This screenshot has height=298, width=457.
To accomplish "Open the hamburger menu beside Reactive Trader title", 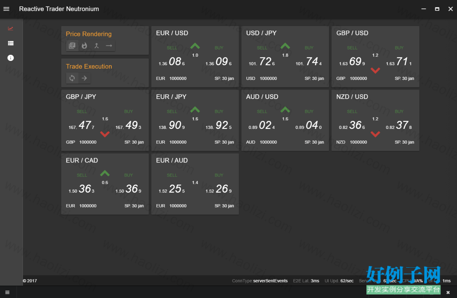I will point(6,9).
